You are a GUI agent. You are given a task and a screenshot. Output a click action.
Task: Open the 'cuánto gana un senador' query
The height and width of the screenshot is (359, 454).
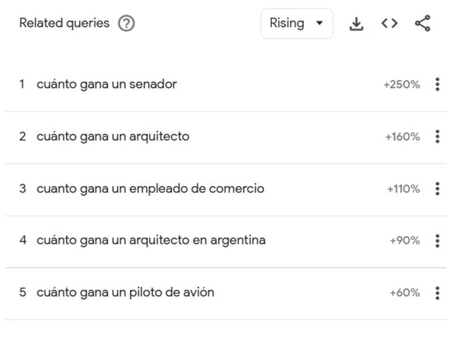pyautogui.click(x=107, y=85)
